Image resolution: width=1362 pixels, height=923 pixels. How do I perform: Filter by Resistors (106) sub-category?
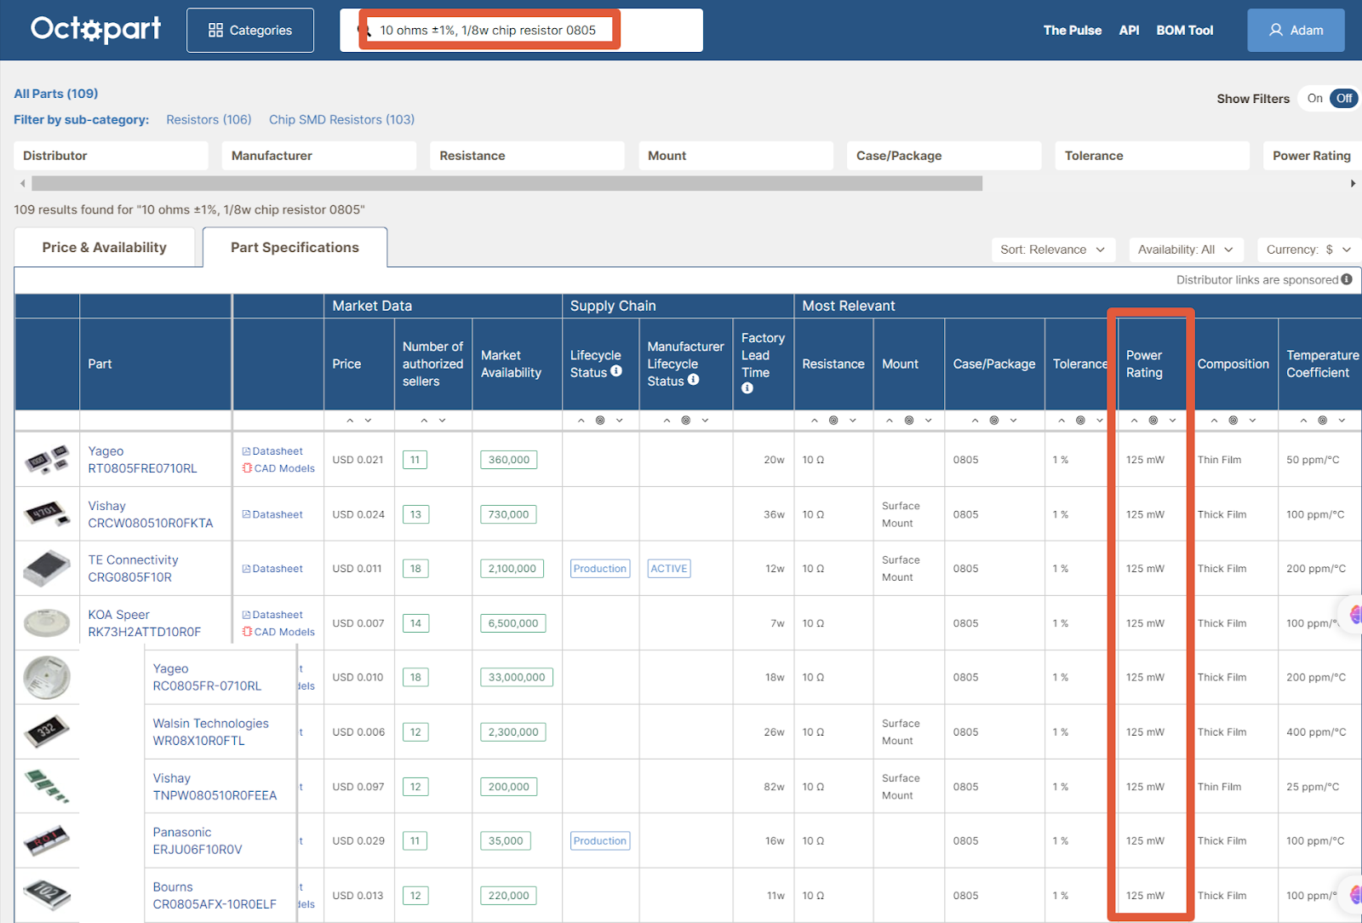(x=209, y=120)
